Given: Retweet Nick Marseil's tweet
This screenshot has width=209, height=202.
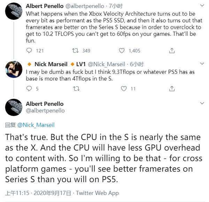Looking at the screenshot, I should pyautogui.click(x=75, y=89).
